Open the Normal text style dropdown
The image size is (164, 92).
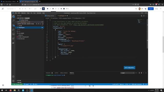point(11,9)
